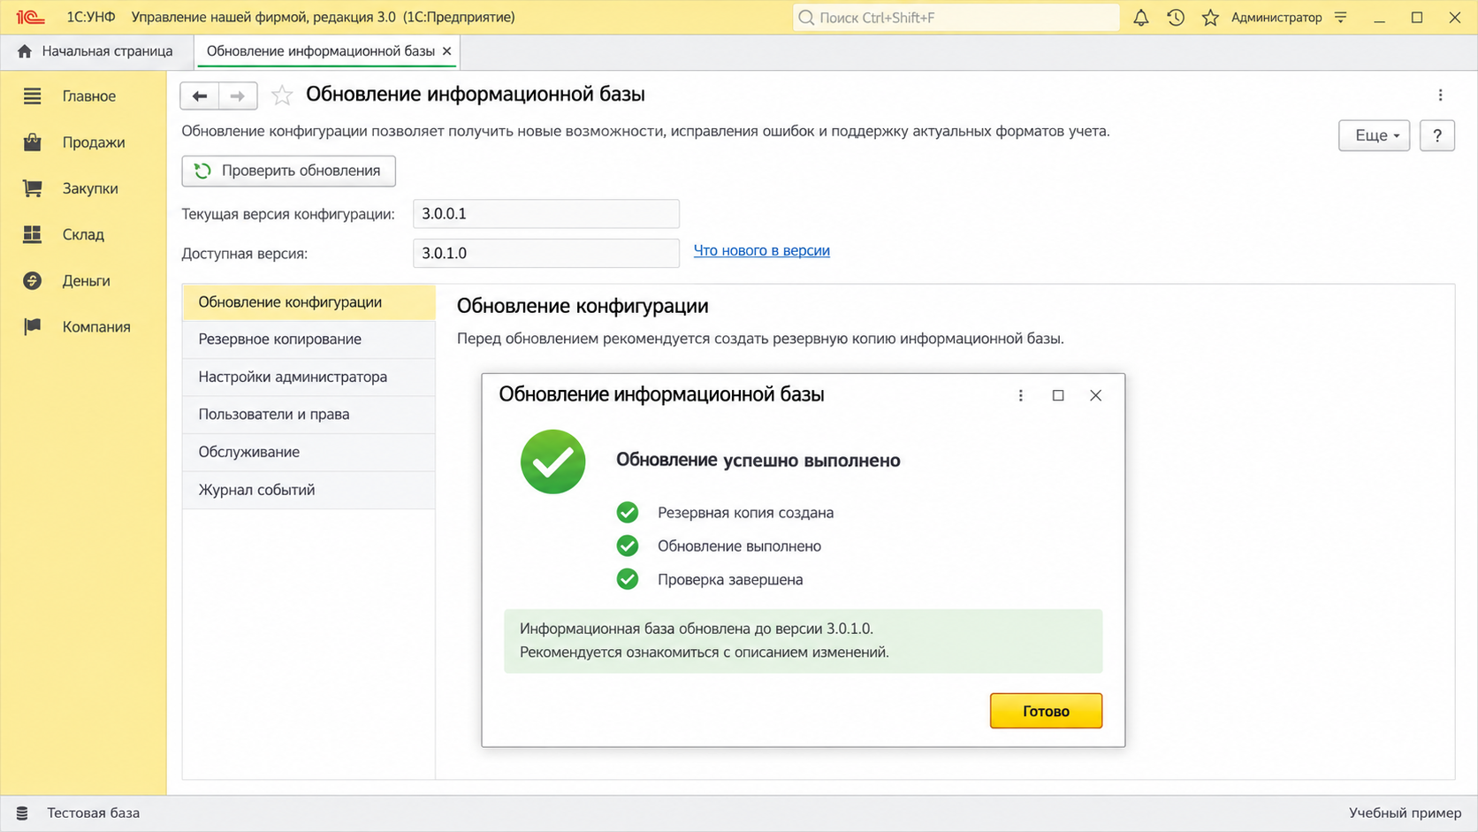The height and width of the screenshot is (832, 1478).
Task: Open the Резервное копирование section
Action: pos(309,340)
